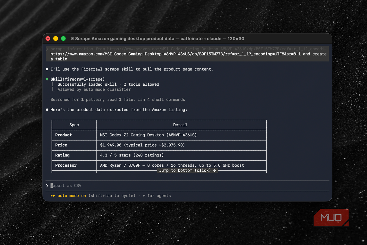Click the double-arrow auto mode icon
This screenshot has width=367, height=245.
[53, 196]
